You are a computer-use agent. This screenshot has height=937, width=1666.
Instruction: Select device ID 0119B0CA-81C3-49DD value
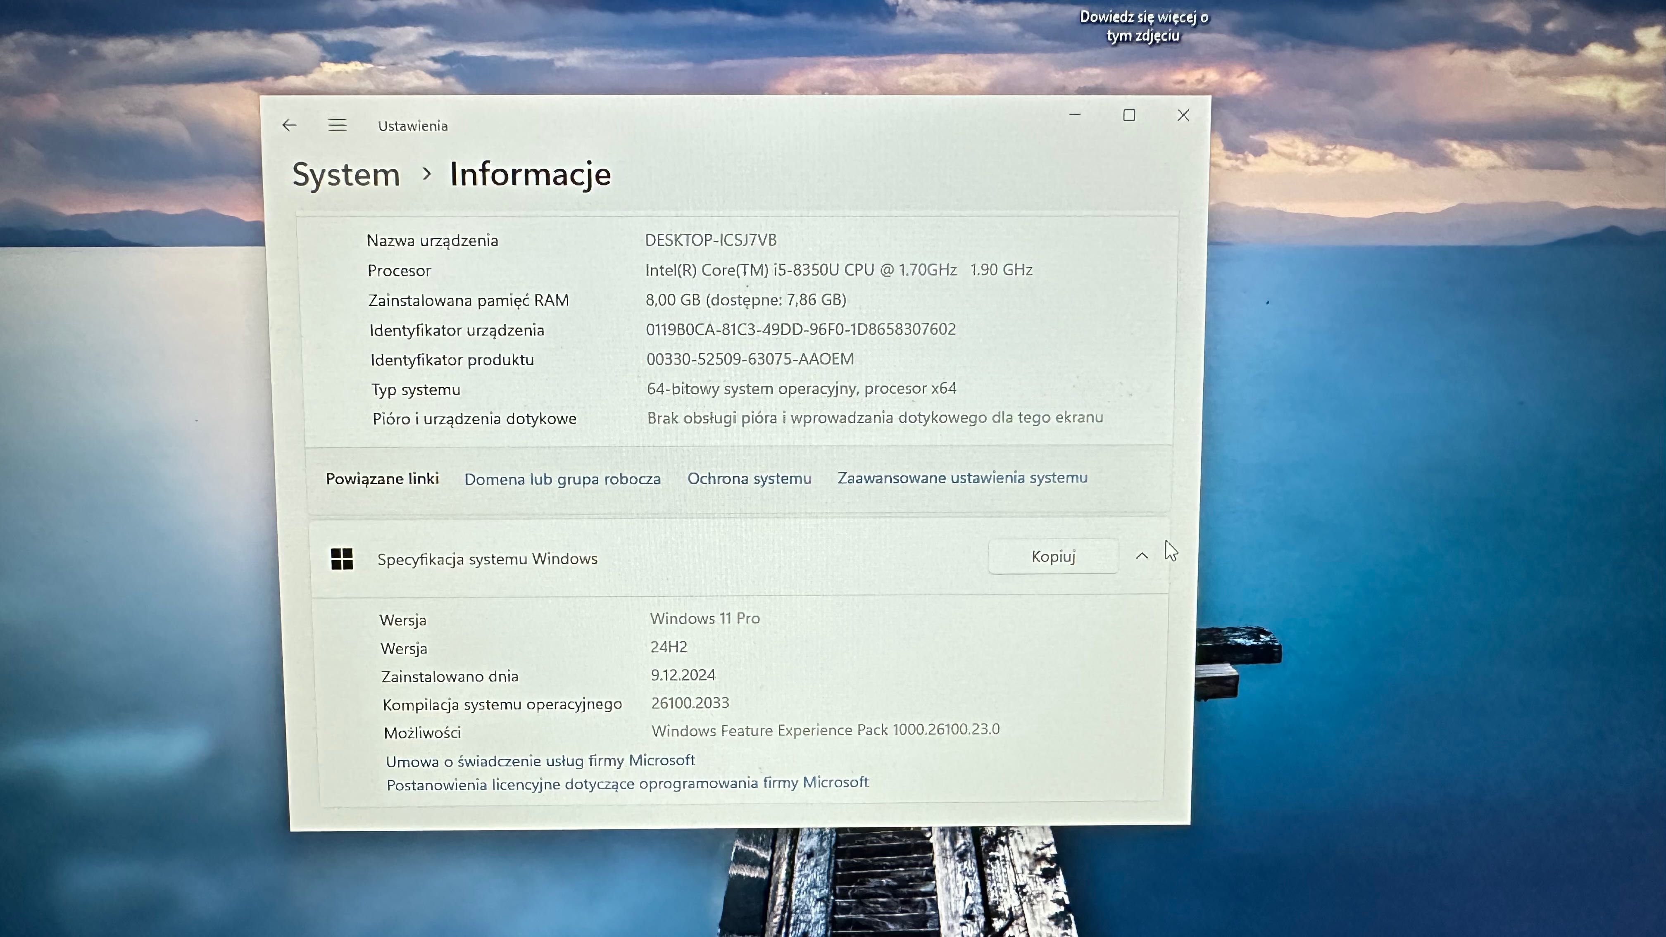801,329
